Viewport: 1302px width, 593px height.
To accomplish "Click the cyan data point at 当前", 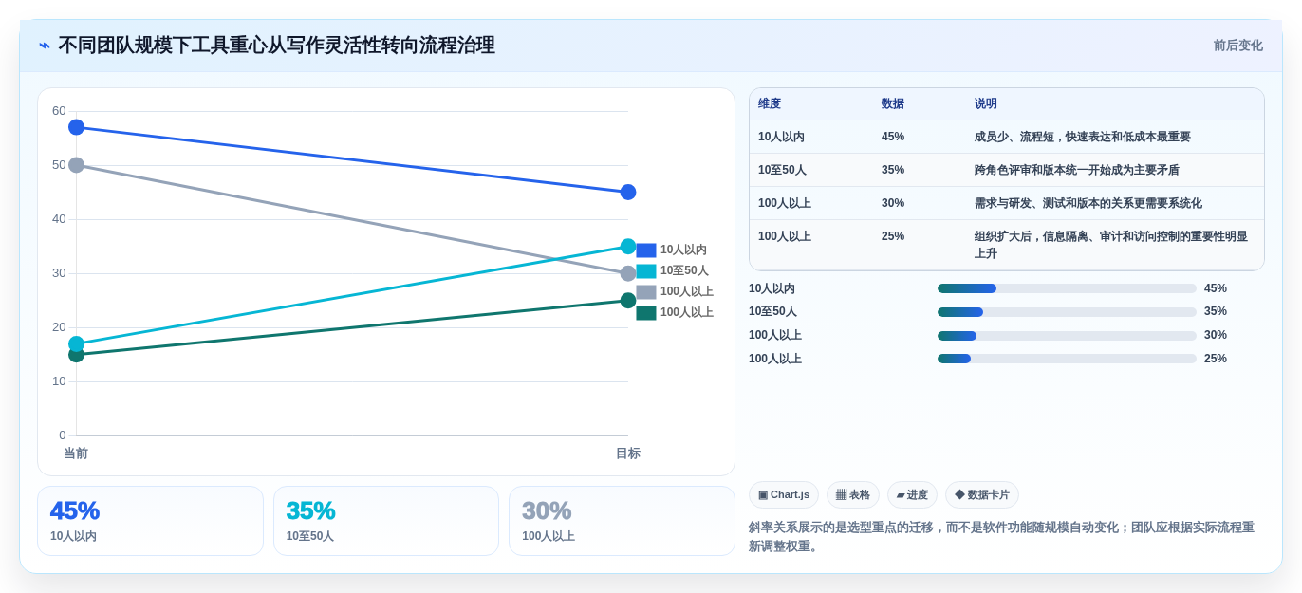I will (x=77, y=343).
